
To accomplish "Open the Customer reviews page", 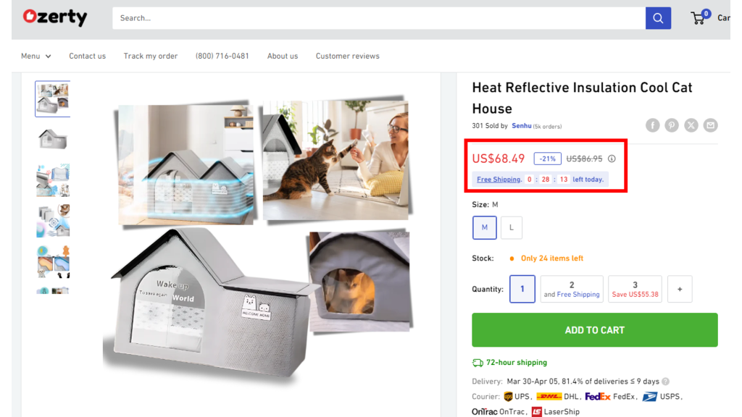I will tap(348, 56).
